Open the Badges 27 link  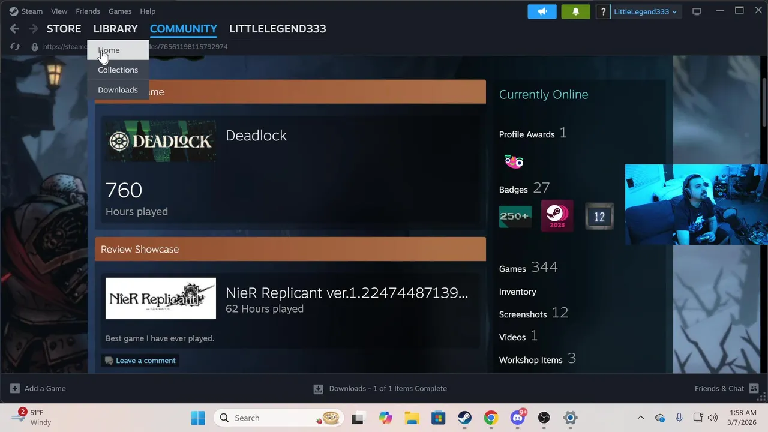click(524, 188)
